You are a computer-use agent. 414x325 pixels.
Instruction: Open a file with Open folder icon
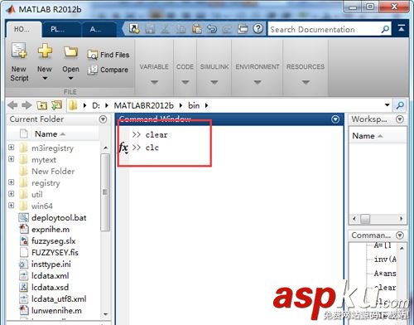pyautogui.click(x=70, y=51)
